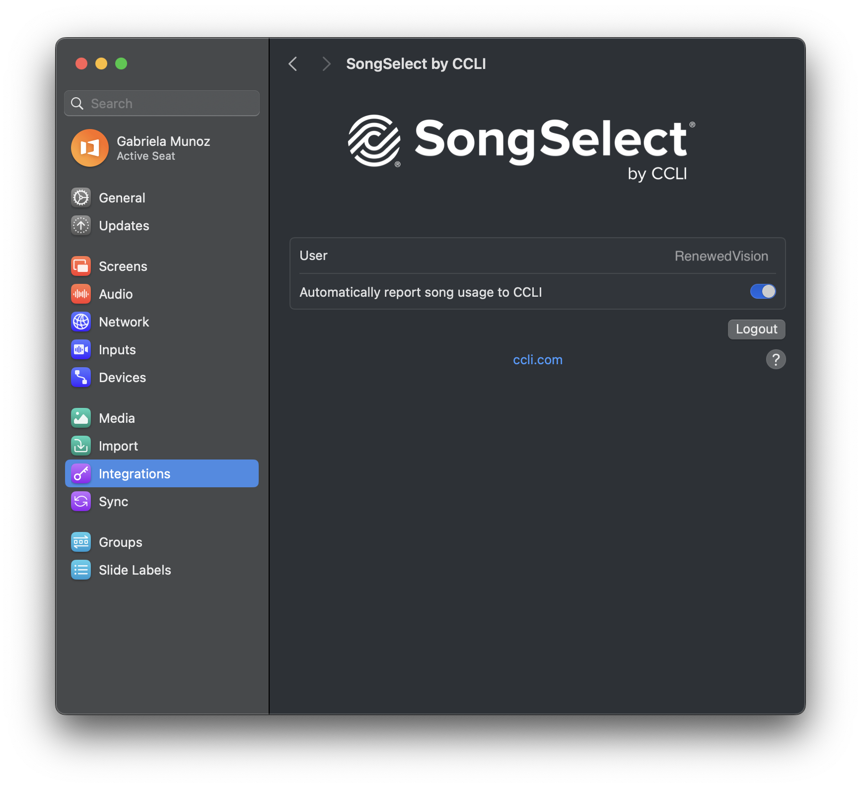
Task: Select the Sync label in sidebar
Action: [114, 502]
